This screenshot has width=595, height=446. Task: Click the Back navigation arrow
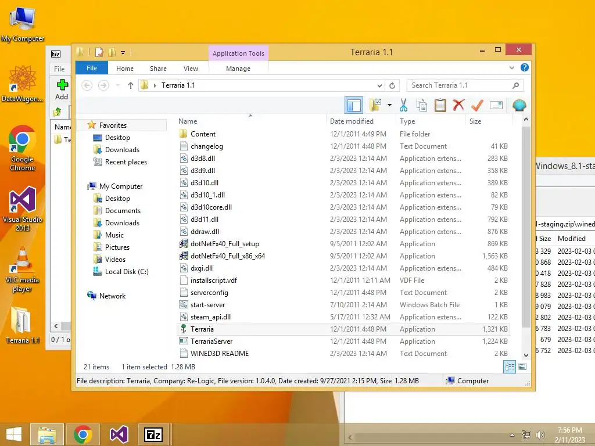point(87,85)
